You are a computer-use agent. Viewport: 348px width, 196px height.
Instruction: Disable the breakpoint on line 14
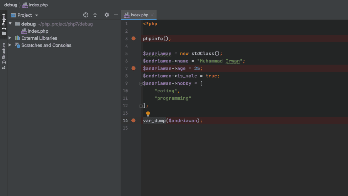(x=133, y=120)
